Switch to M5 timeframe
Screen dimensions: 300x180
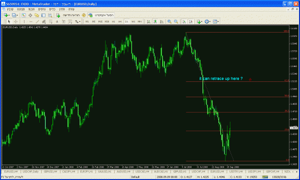click(x=94, y=22)
